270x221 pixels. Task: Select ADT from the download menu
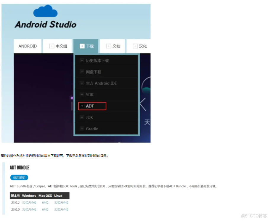pyautogui.click(x=107, y=106)
